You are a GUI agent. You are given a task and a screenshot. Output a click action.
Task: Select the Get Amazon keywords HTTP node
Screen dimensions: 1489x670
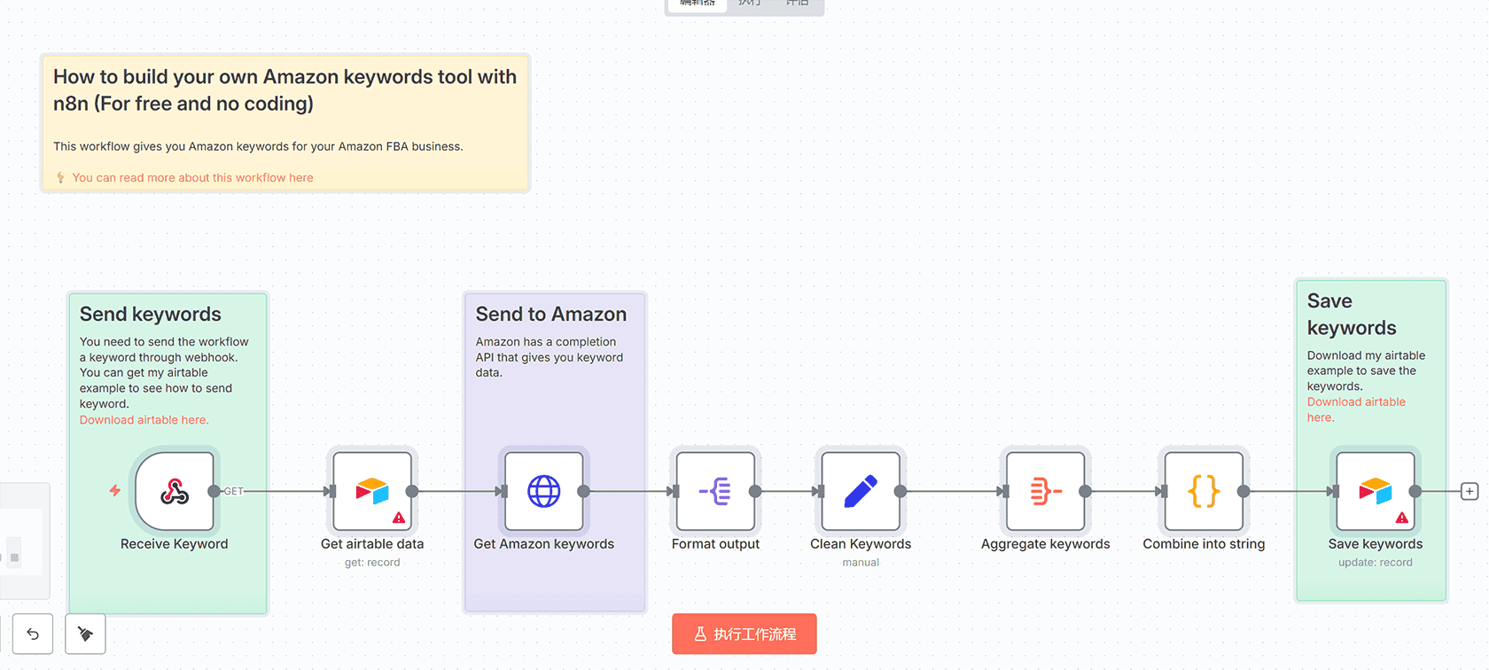[543, 491]
